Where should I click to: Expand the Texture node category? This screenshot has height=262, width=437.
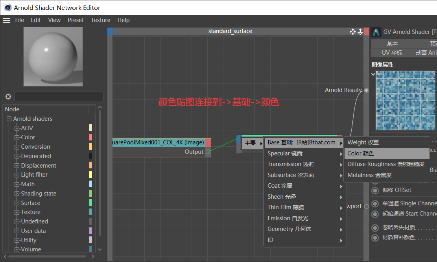(x=17, y=212)
